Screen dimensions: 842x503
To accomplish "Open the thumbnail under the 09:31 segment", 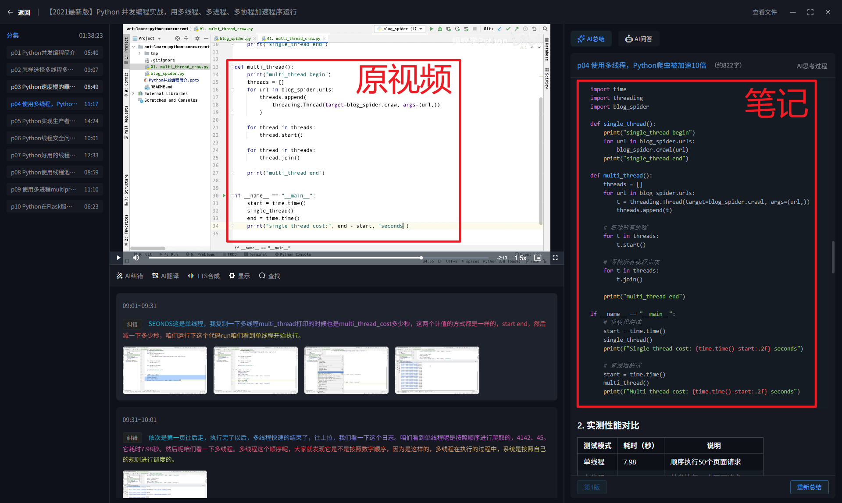I will coord(165,484).
